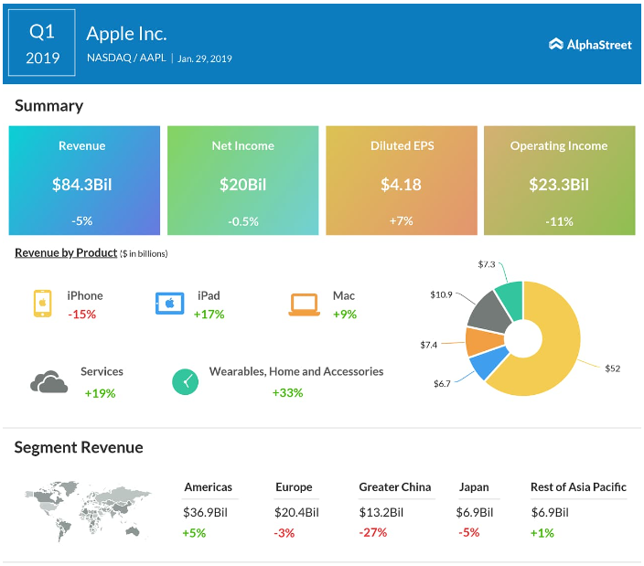Click the Revenue by Product heading

pos(66,252)
